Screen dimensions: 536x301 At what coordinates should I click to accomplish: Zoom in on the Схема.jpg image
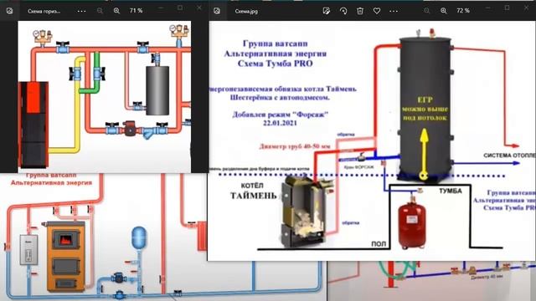tap(444, 11)
